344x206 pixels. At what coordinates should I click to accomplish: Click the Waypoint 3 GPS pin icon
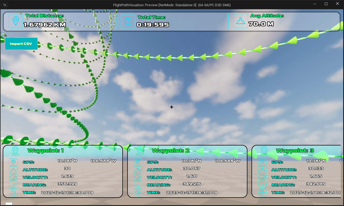[262, 162]
